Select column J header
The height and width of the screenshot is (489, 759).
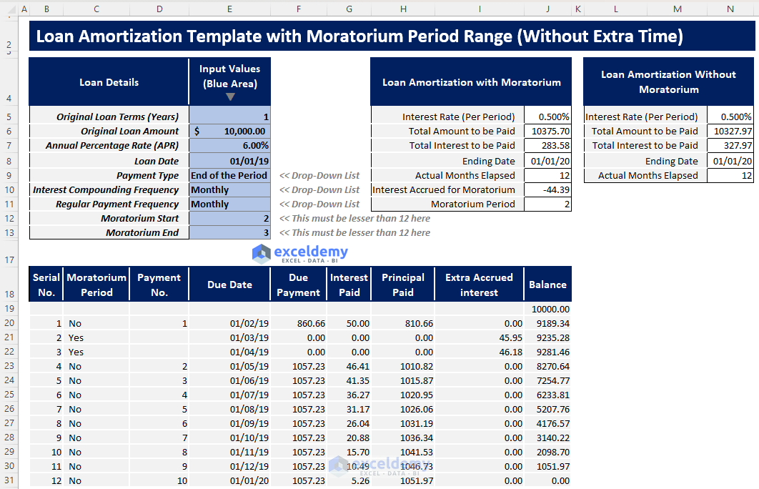[x=548, y=9]
